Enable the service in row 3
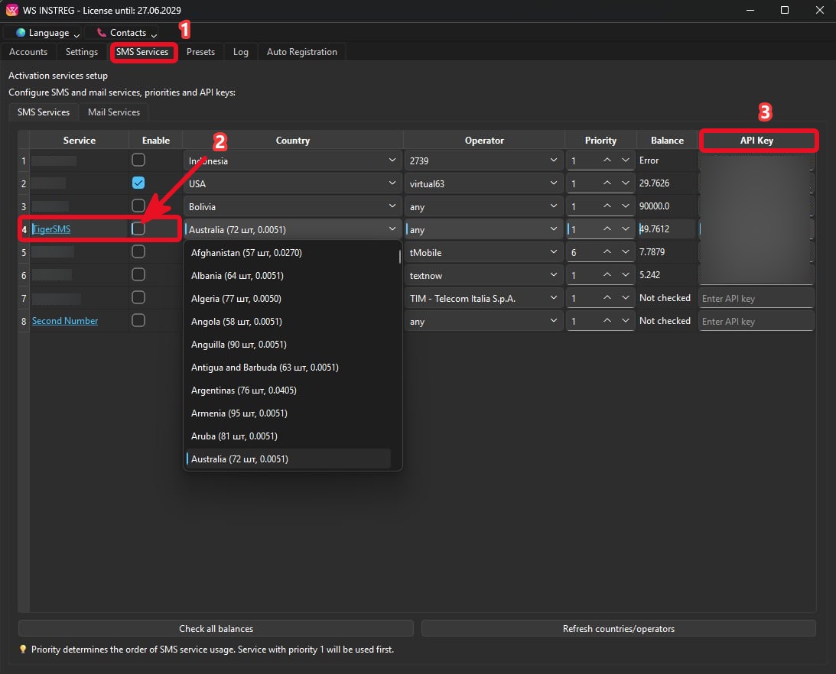The width and height of the screenshot is (836, 674). 138,206
